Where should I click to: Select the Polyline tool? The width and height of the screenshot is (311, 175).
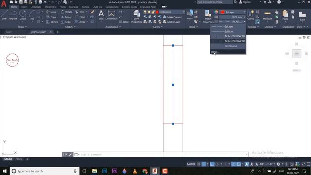tap(13, 15)
